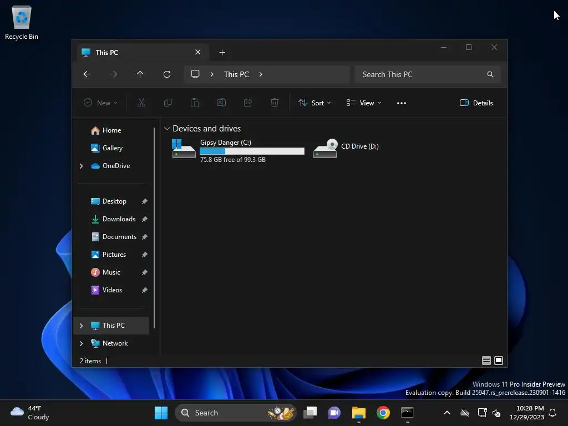Close the This PC tab

[198, 52]
